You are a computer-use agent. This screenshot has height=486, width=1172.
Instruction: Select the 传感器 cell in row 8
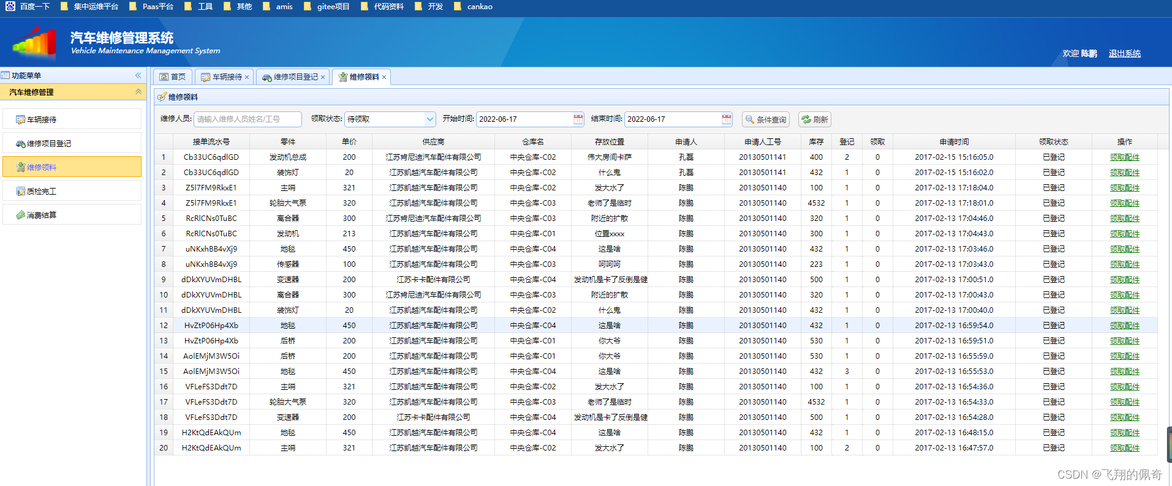[x=288, y=264]
